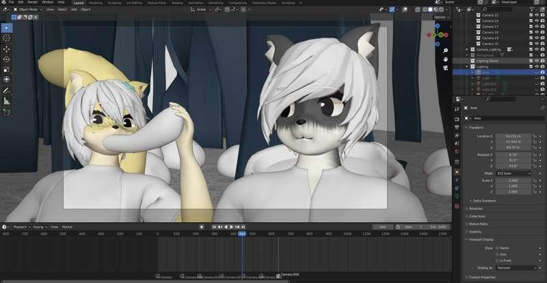Select the Measure tool

pos(7,101)
